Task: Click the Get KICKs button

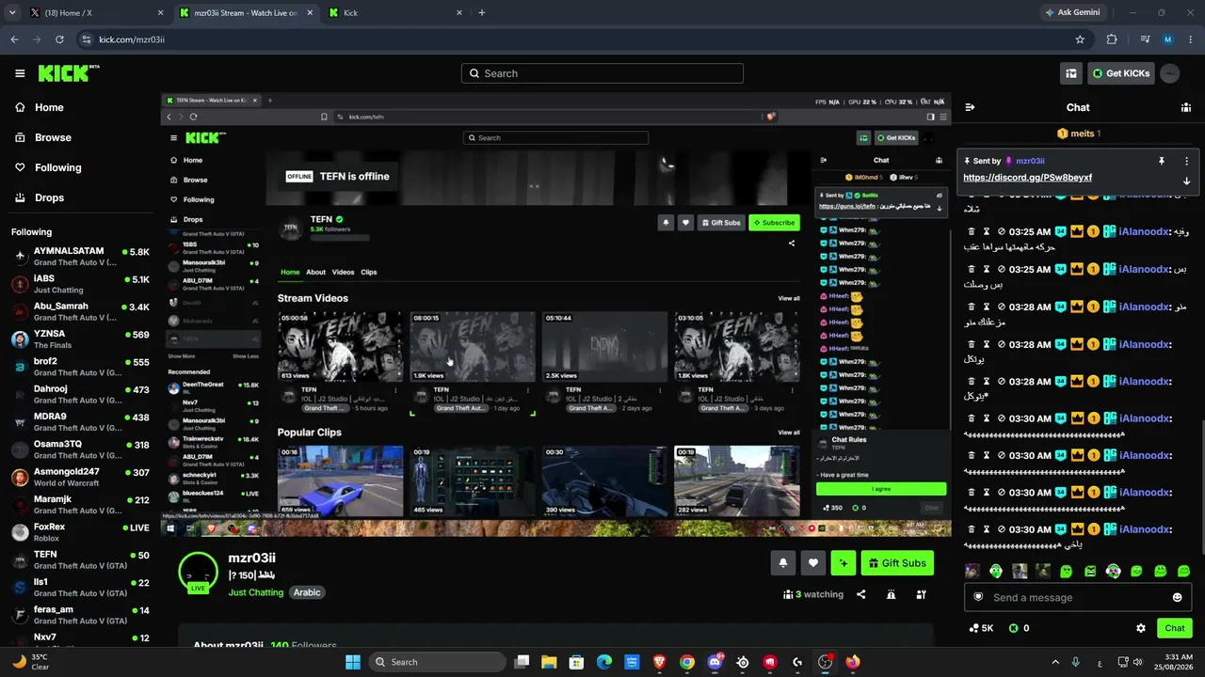Action: click(1121, 73)
